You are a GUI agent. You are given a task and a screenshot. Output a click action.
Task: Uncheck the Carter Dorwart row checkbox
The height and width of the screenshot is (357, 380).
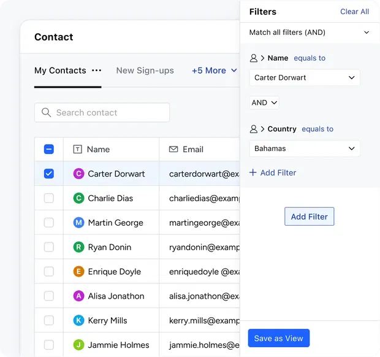point(48,174)
